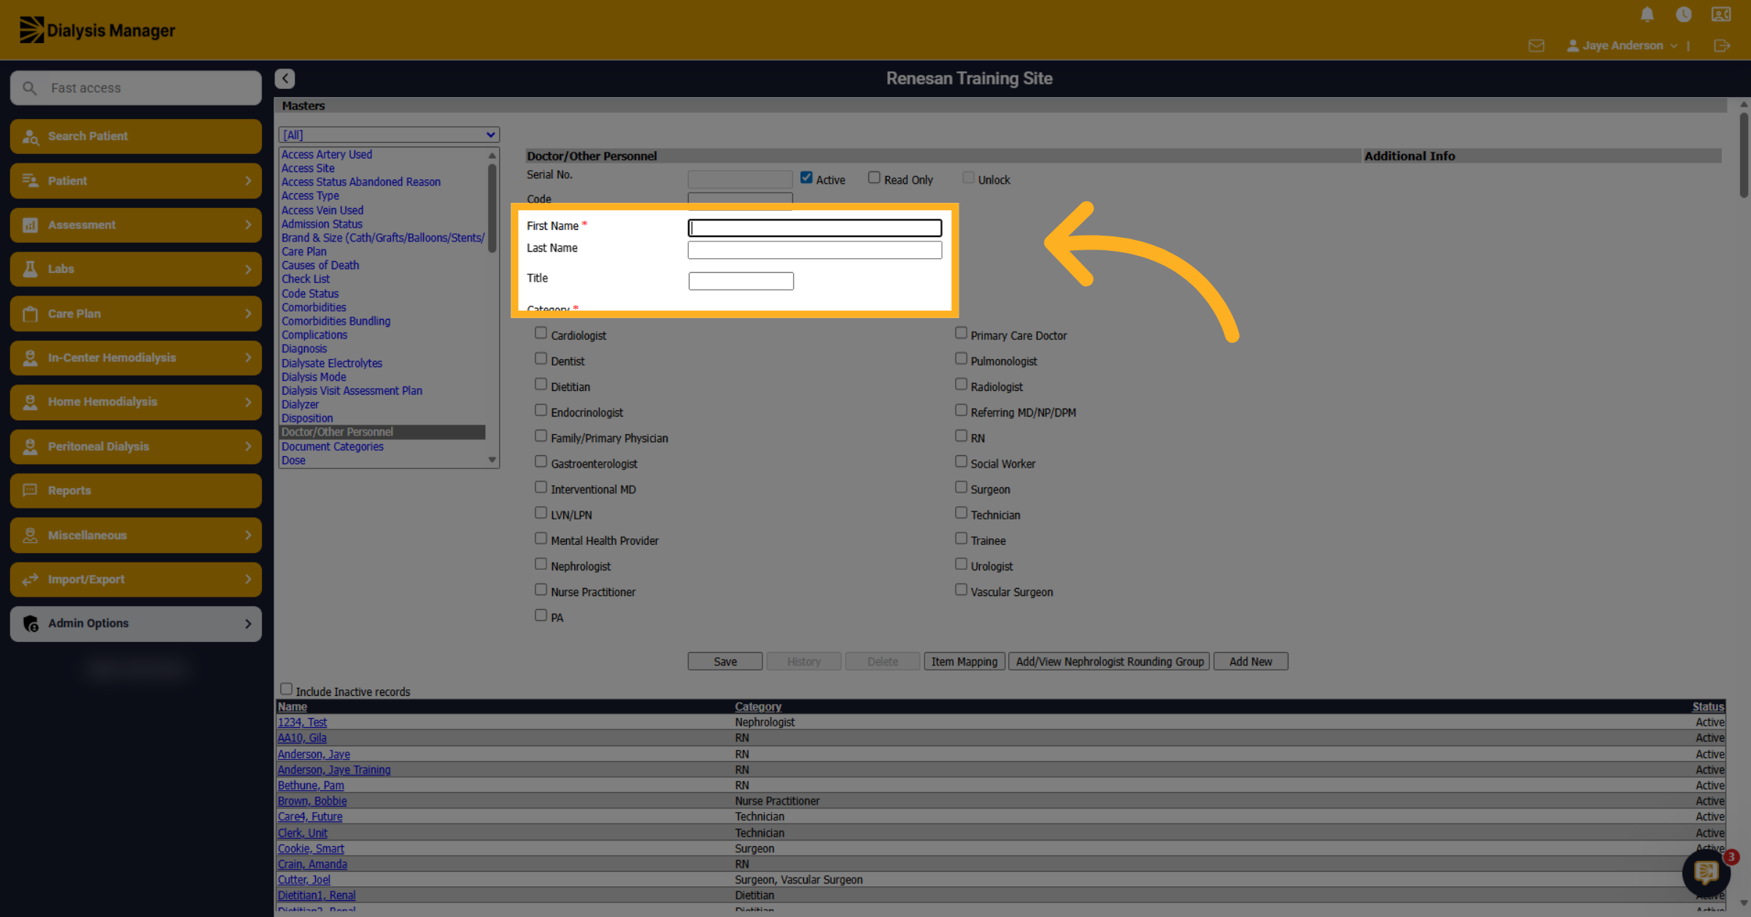Select Causes of Death master item
The height and width of the screenshot is (917, 1751).
coord(320,266)
